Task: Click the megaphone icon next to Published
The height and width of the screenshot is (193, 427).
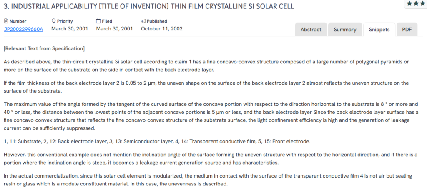Action: point(143,21)
